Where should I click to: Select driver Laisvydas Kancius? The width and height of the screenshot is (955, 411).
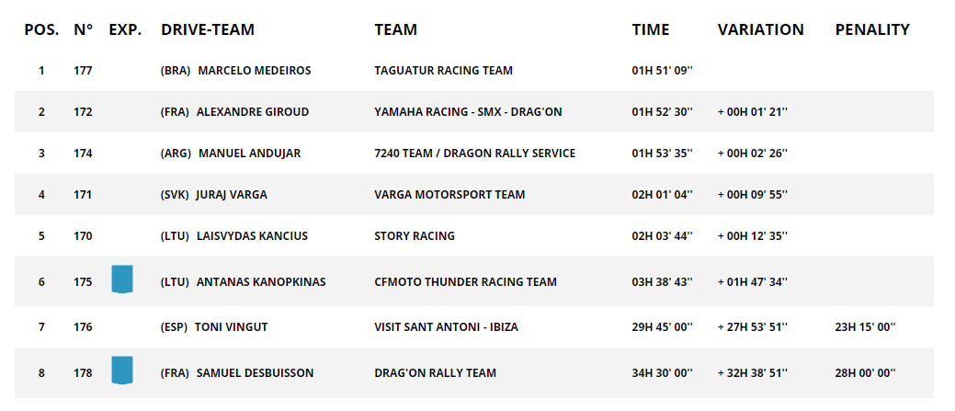252,236
